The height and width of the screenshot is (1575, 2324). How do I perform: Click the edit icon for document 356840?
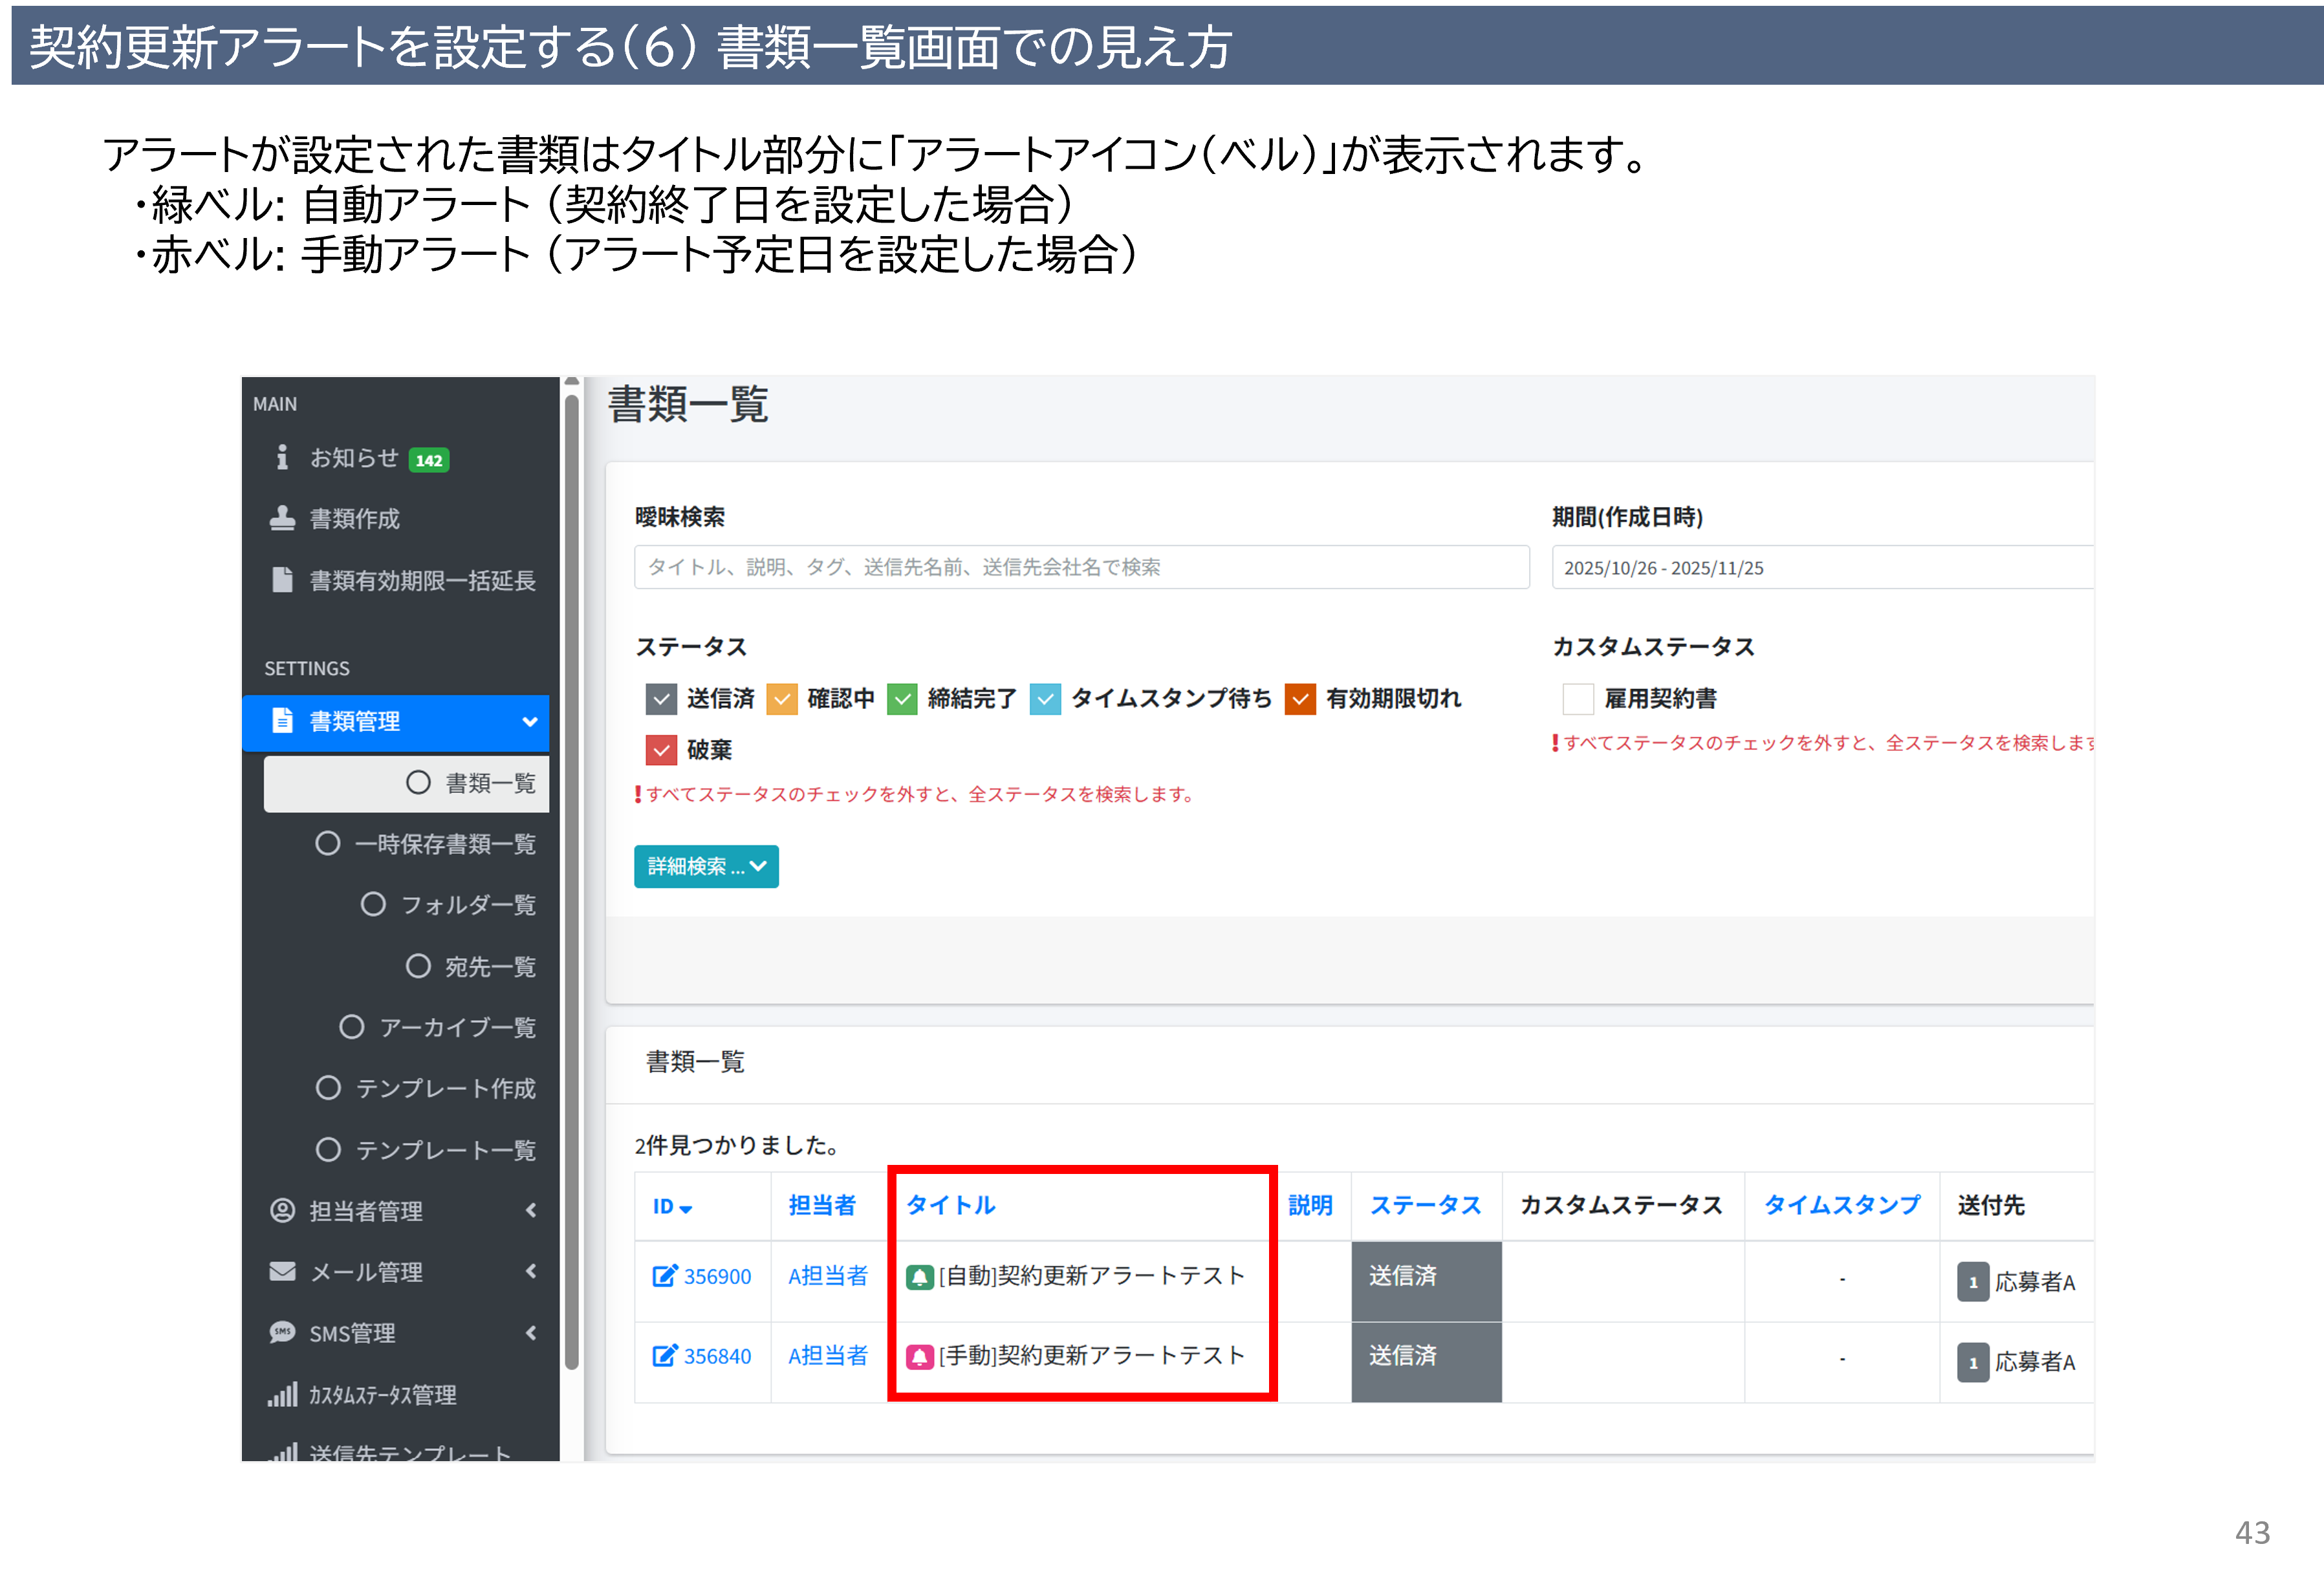(664, 1356)
